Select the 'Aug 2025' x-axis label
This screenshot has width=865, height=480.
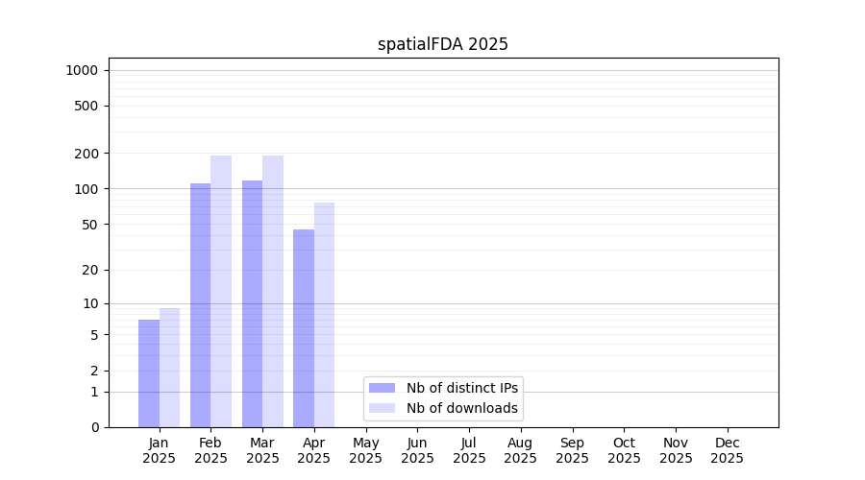pyautogui.click(x=521, y=450)
